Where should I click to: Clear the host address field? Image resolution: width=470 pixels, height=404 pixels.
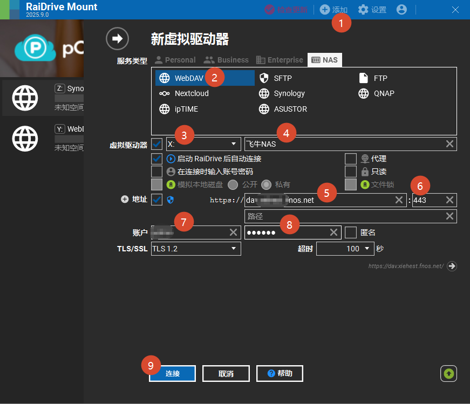click(x=399, y=200)
